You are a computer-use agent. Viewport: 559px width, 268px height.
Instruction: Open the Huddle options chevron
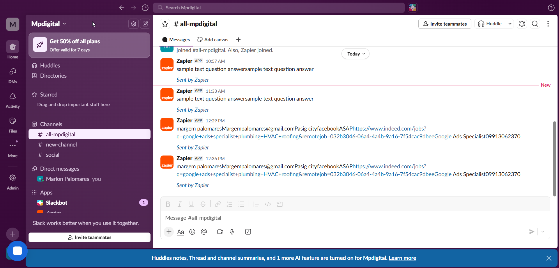[x=510, y=24]
